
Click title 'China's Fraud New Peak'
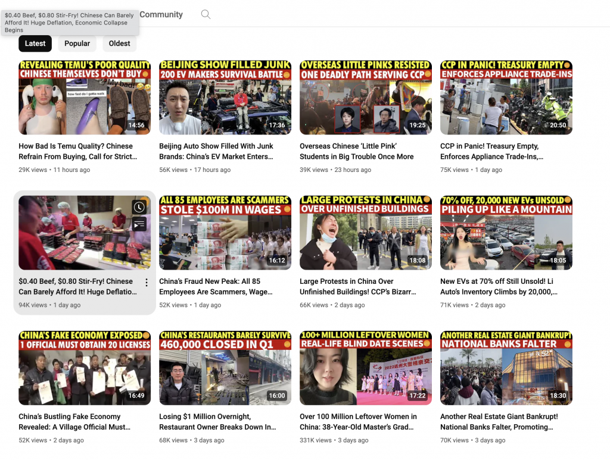click(216, 286)
